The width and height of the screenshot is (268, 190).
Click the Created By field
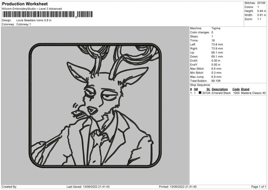(x=10, y=187)
